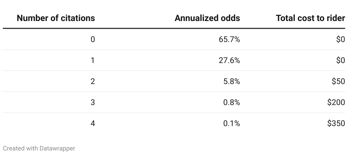Click the word Datawrapper in the footer

click(x=57, y=148)
